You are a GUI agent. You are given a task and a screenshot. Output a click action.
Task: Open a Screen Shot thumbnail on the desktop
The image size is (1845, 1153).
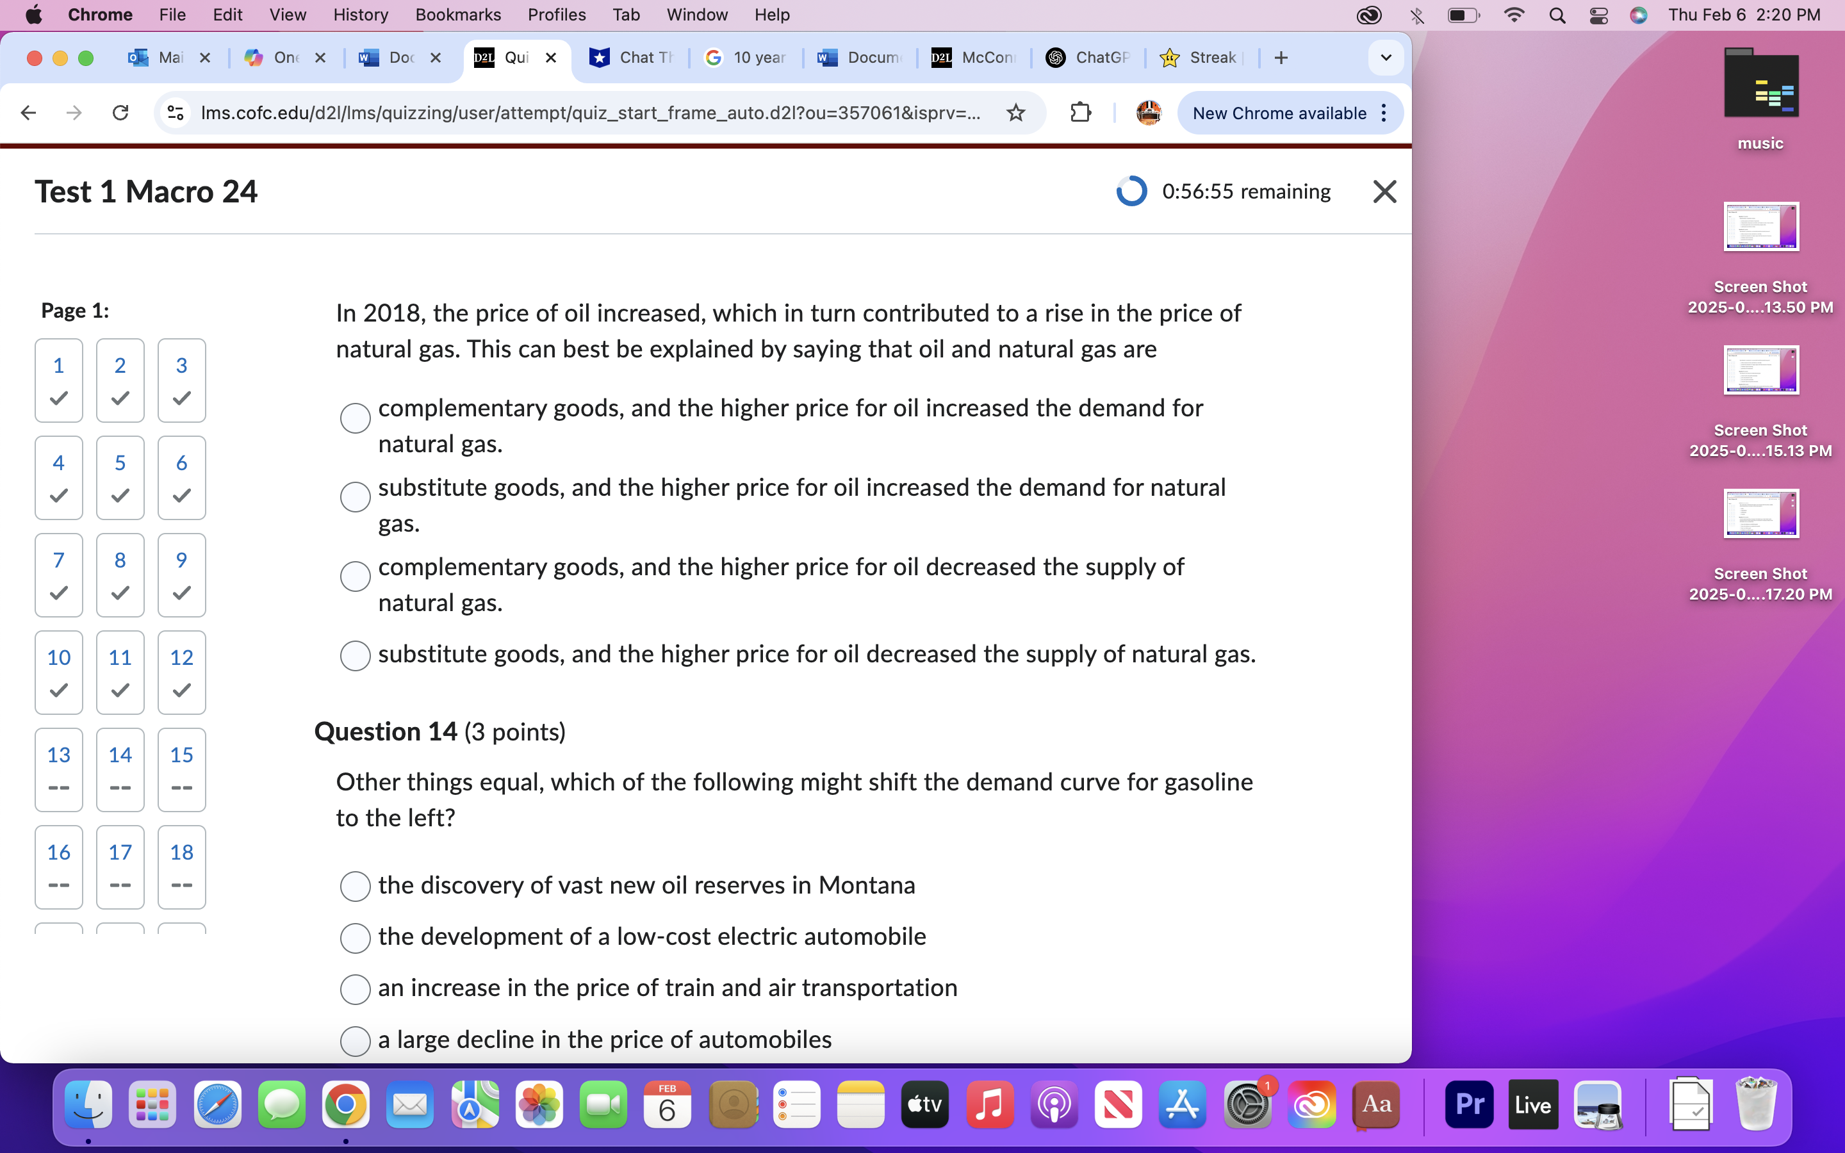1761,227
